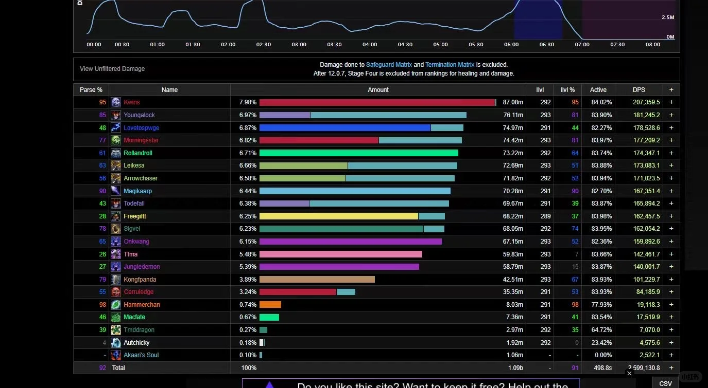This screenshot has height=388, width=708.
Task: Click Rollandroll's class icon
Action: 116,153
